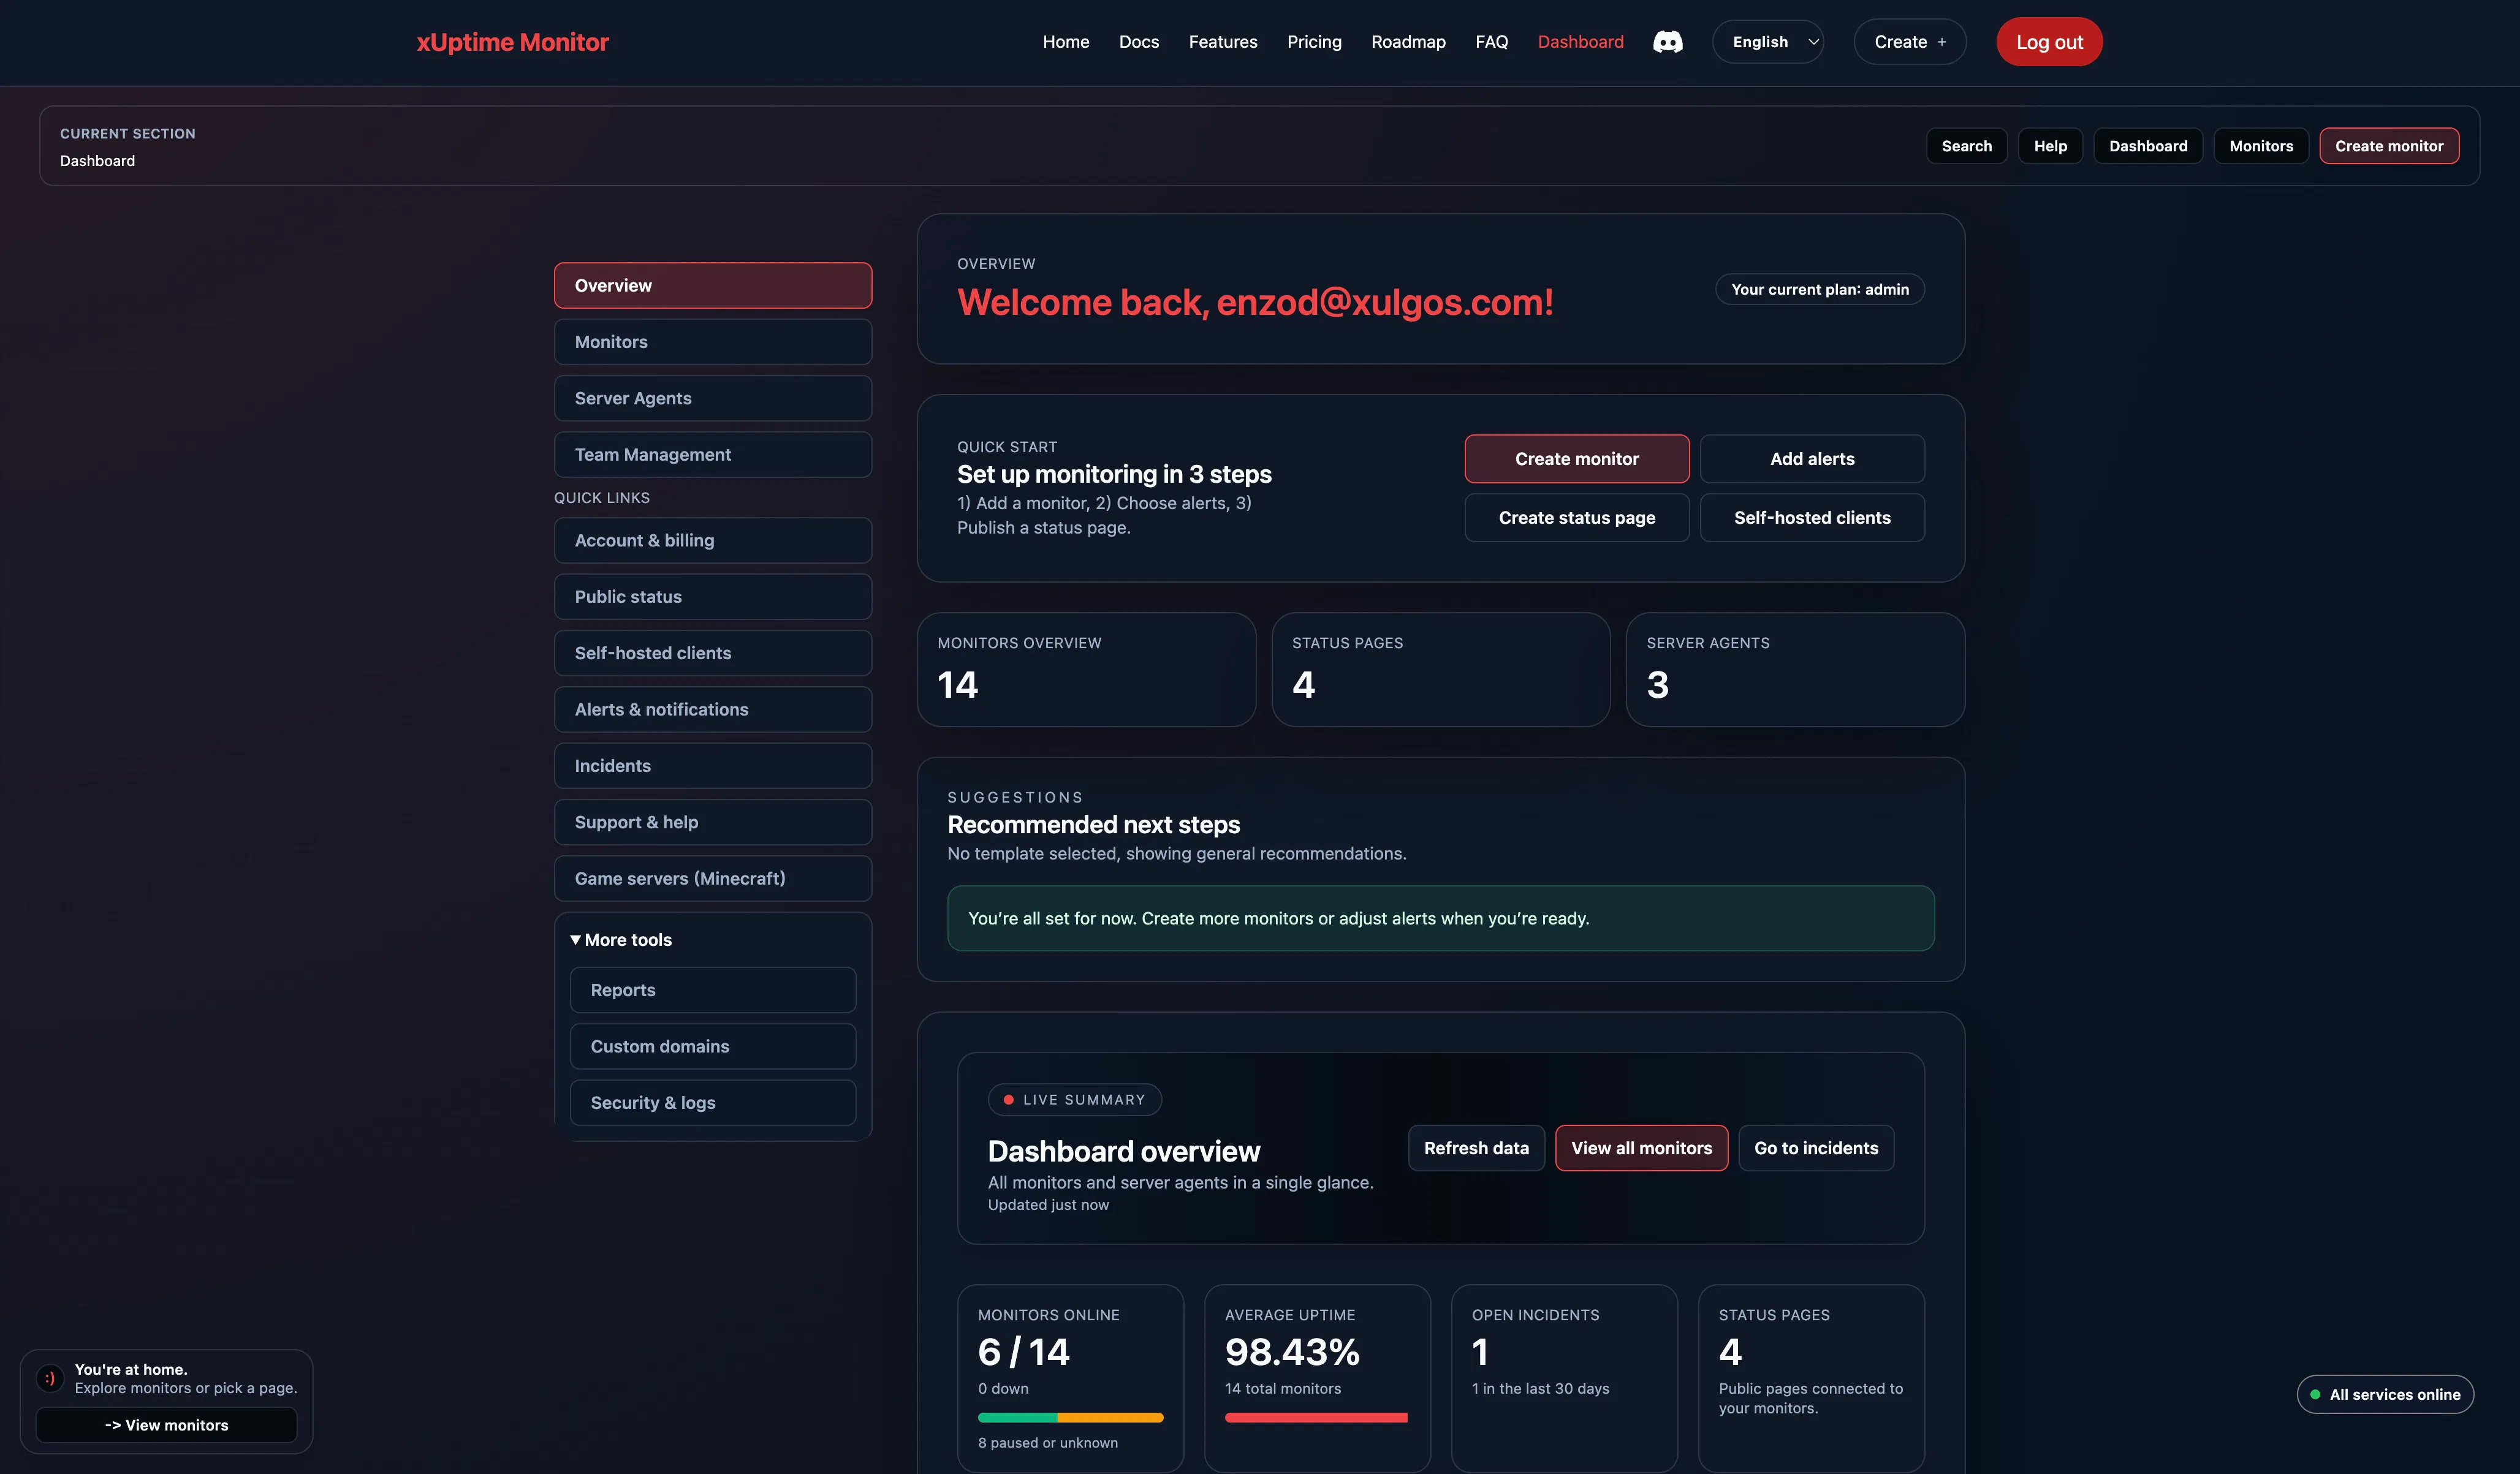Viewport: 2520px width, 1474px height.
Task: Click Create status page button
Action: tap(1577, 518)
